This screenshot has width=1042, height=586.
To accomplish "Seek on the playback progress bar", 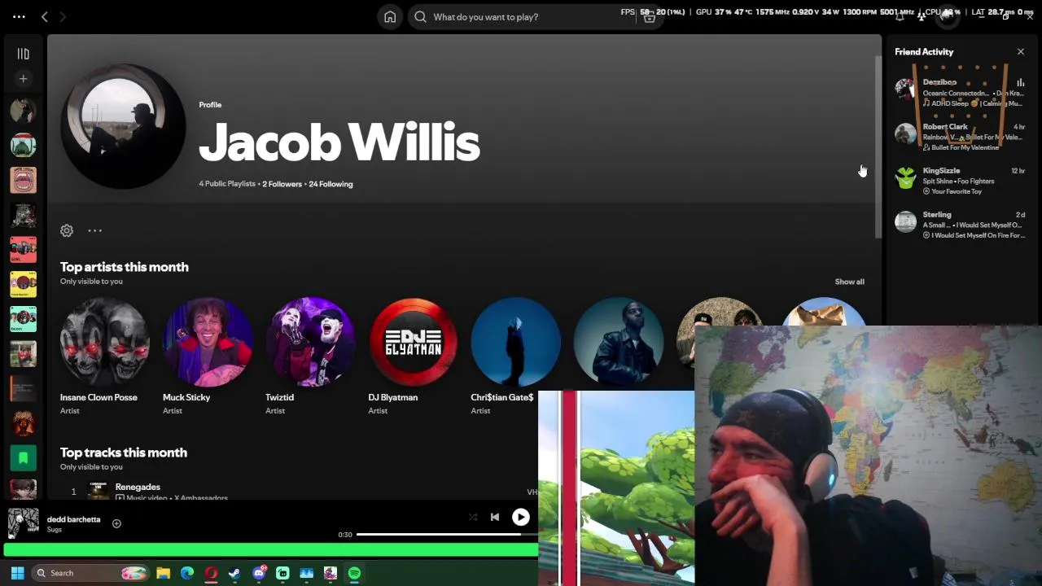I will [x=447, y=535].
